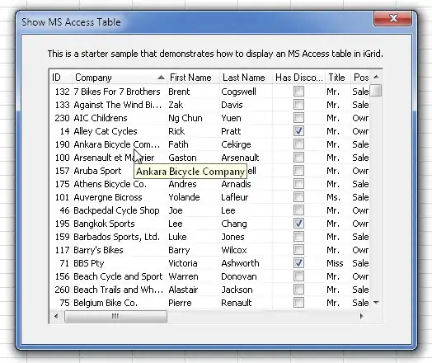Sort by the Company column header

pos(120,78)
